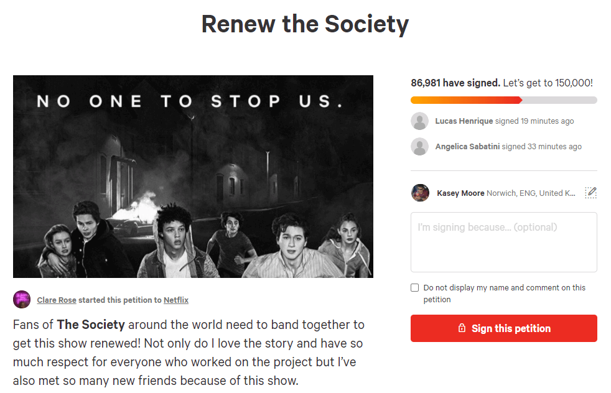This screenshot has width=611, height=393.
Task: Open the Clare Rose profile link
Action: point(57,300)
